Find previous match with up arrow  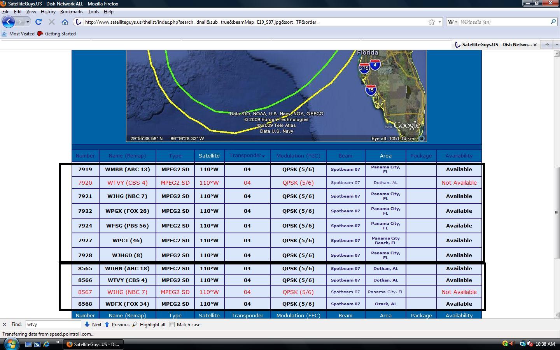[x=117, y=324]
